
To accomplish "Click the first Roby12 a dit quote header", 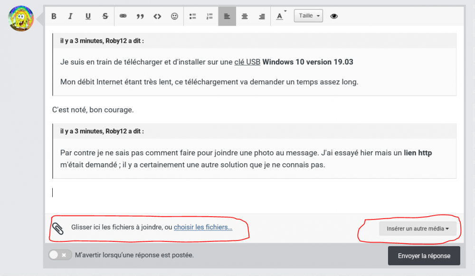I will point(102,41).
